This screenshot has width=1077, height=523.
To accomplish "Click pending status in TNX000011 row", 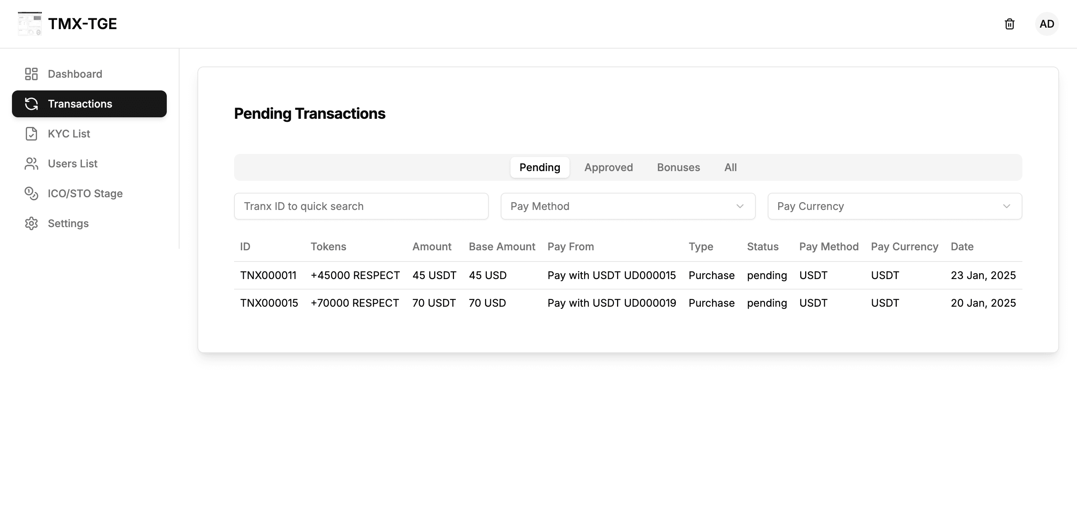I will click(767, 276).
